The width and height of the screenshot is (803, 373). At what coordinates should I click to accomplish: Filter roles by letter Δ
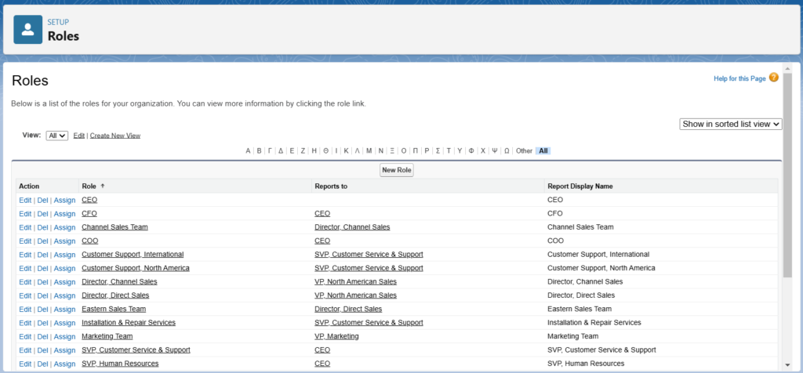281,151
